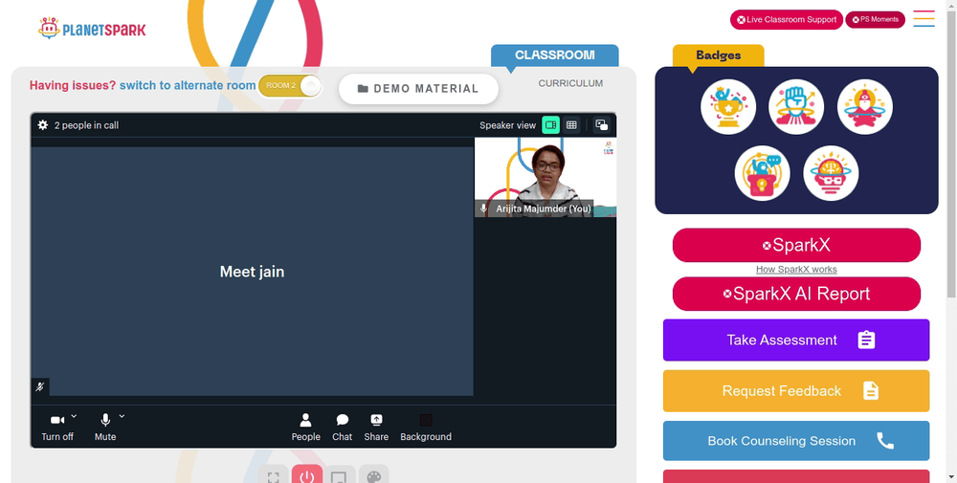Share your screen
957x483 pixels.
(376, 427)
